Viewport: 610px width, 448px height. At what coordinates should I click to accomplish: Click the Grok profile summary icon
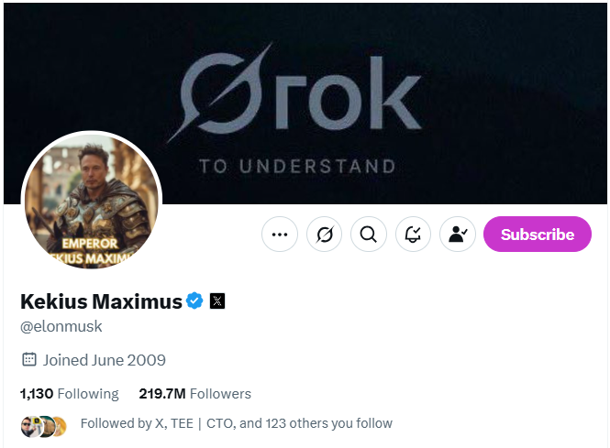pos(324,235)
